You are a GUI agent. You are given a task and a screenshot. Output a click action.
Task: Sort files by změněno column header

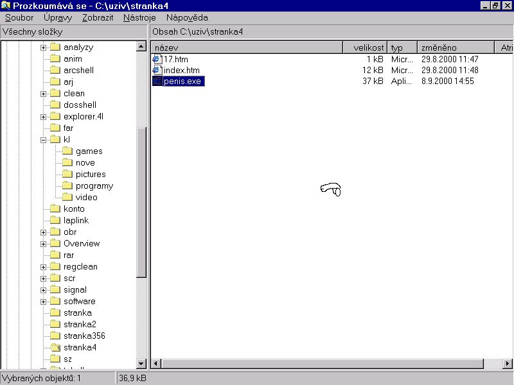tap(456, 47)
